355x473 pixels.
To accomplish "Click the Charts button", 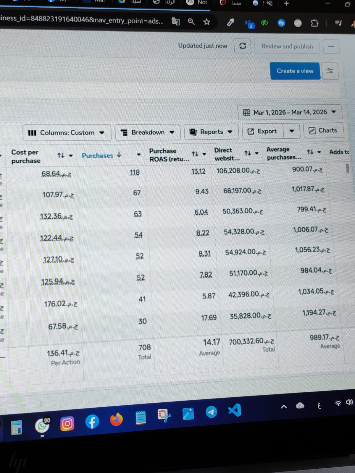I will [x=323, y=131].
